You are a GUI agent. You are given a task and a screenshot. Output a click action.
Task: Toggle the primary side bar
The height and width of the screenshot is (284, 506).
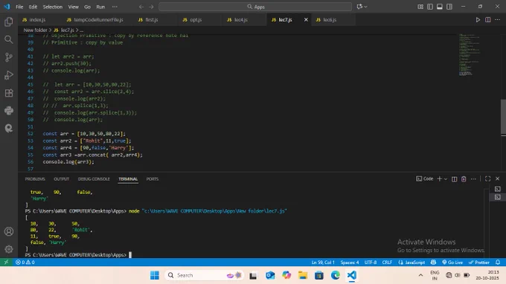click(x=430, y=7)
